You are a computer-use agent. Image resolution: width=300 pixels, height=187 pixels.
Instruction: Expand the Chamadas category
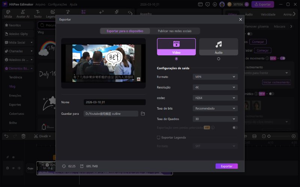coord(18,51)
